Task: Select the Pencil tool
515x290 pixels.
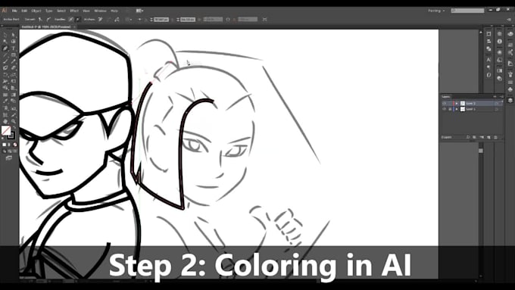Action: 14,61
